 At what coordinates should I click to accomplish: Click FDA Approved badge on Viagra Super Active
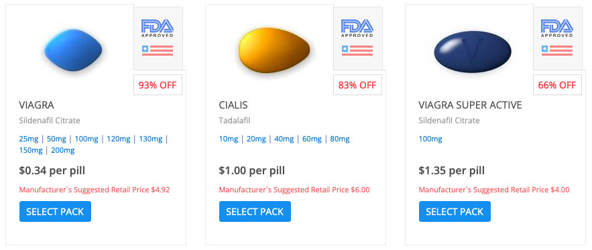(557, 28)
